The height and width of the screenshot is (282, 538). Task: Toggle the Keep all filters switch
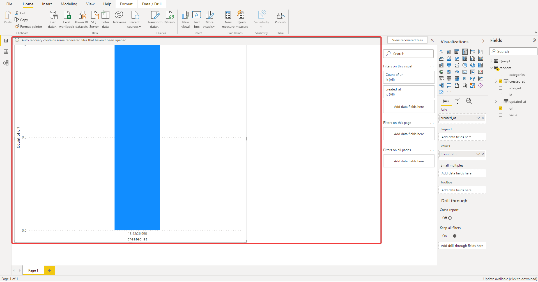click(452, 236)
